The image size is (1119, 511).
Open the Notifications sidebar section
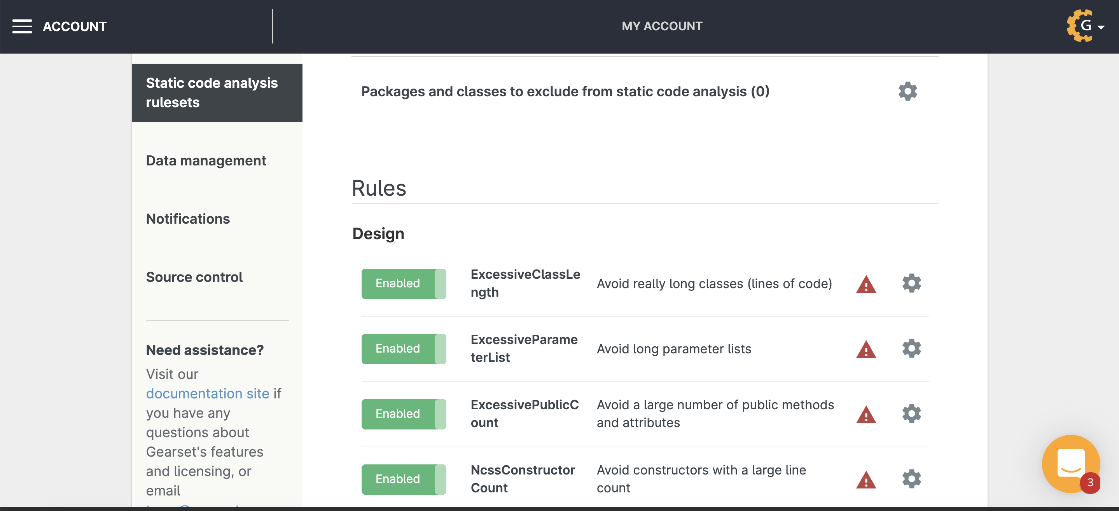click(188, 219)
